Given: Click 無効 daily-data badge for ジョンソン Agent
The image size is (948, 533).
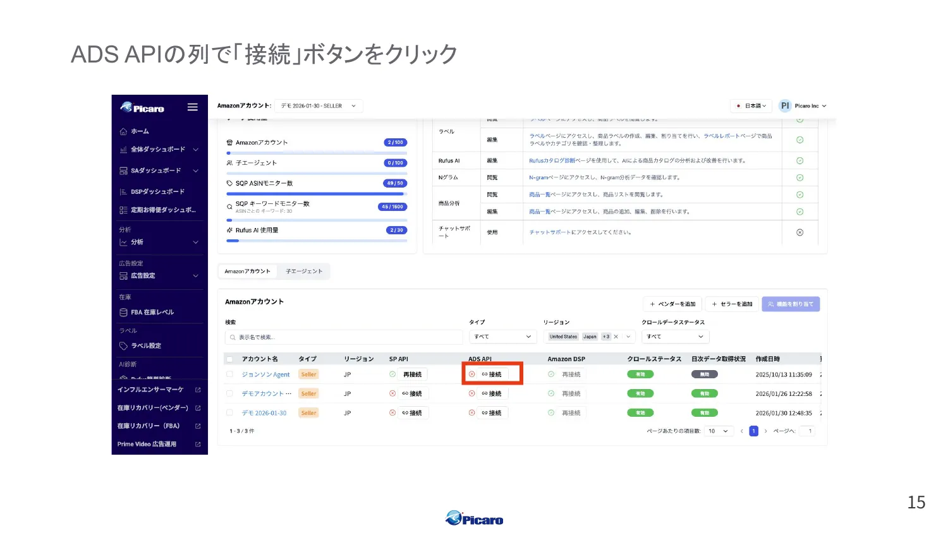Looking at the screenshot, I should pos(705,374).
